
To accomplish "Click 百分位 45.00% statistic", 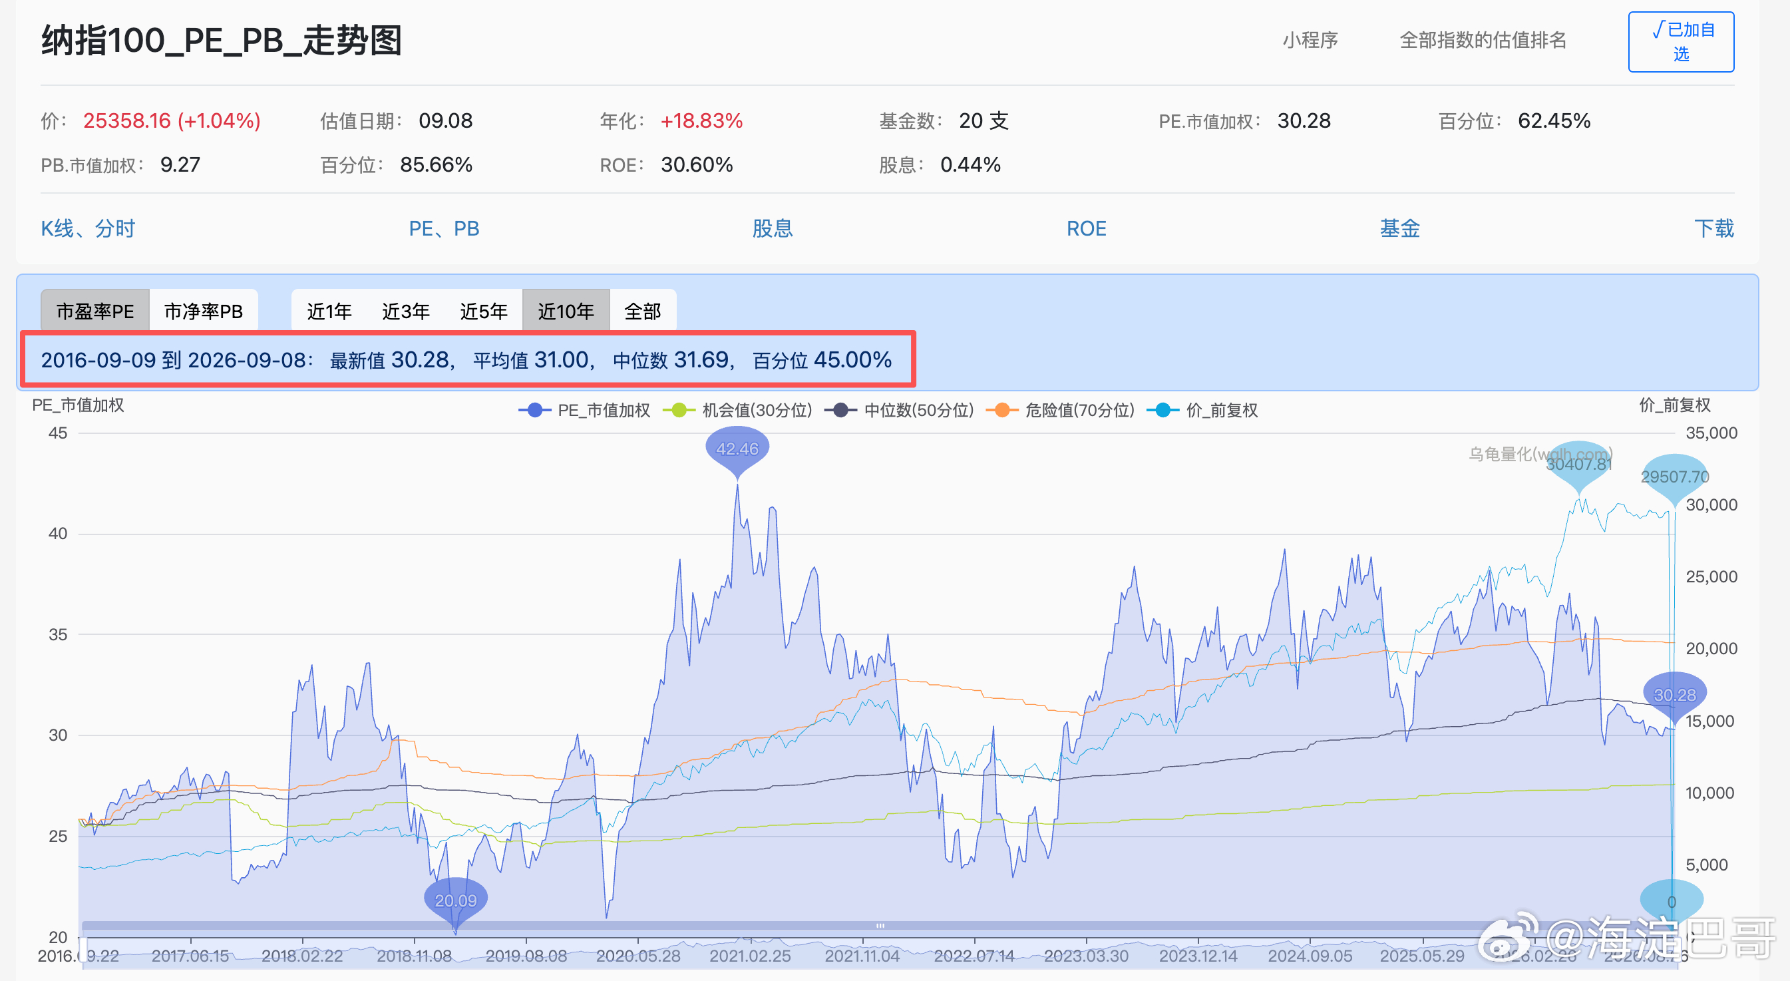I will point(822,359).
